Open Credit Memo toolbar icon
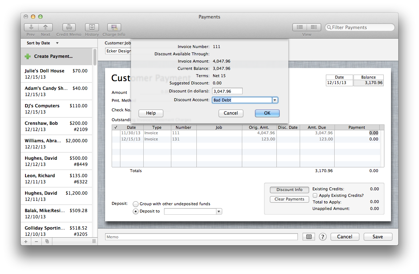 click(69, 27)
